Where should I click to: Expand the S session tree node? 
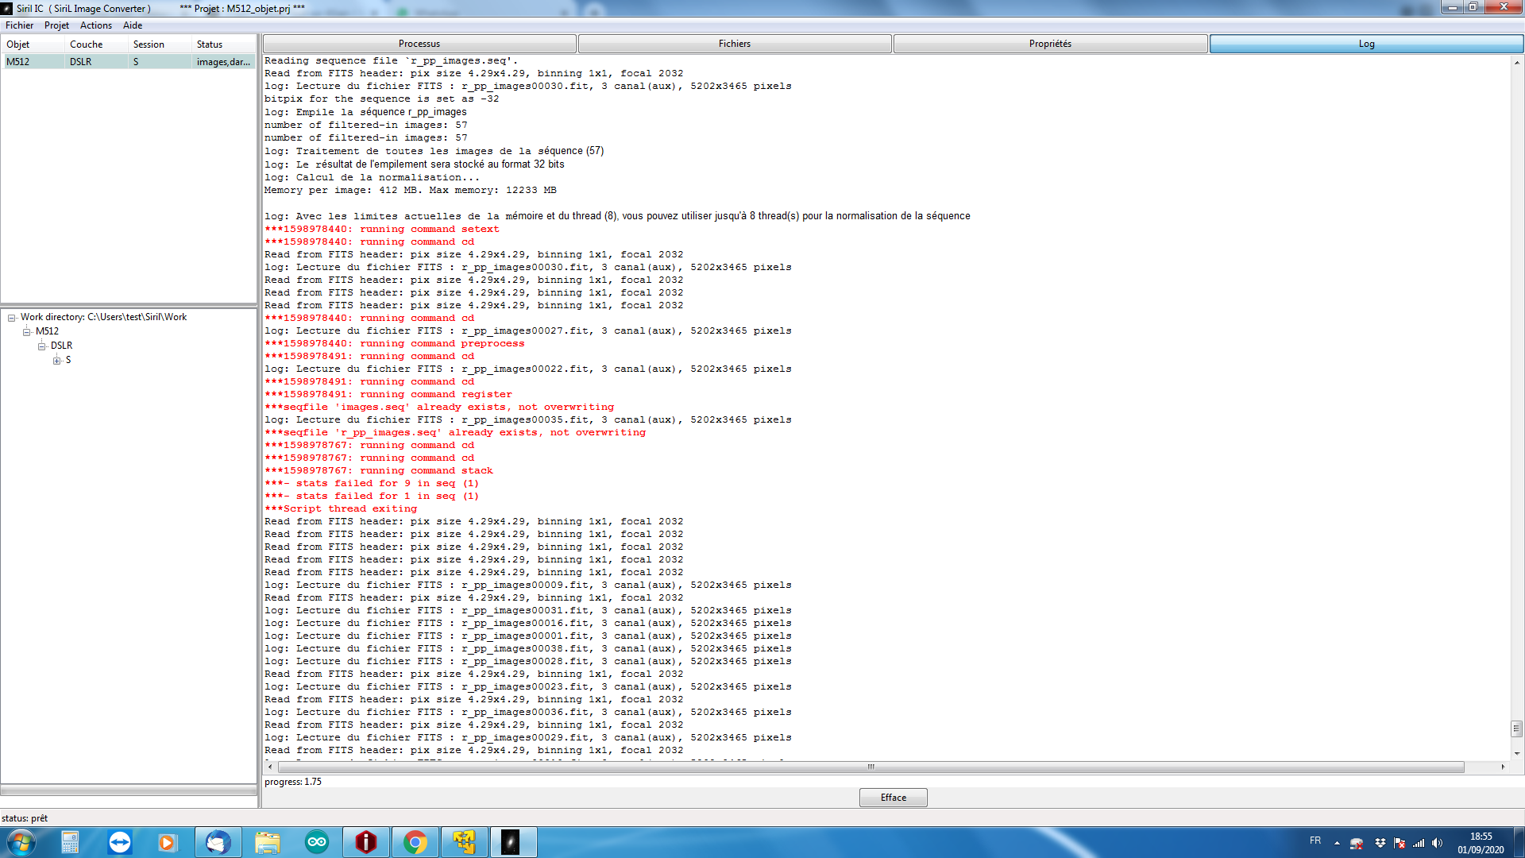[x=56, y=361]
